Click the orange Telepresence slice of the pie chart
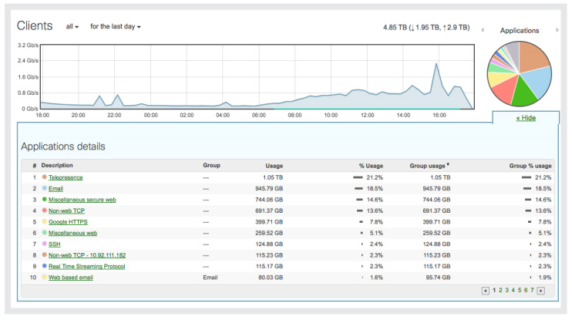 [532, 56]
